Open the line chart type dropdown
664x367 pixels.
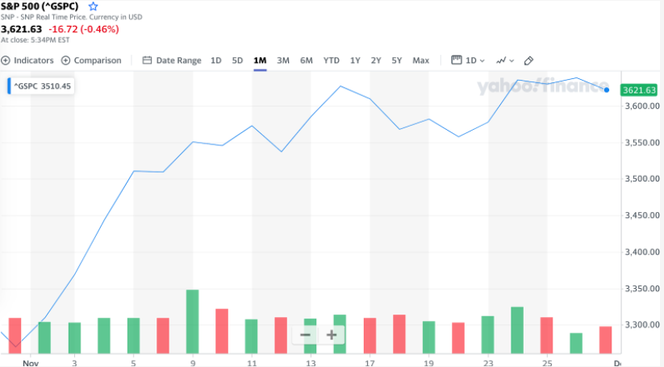click(x=505, y=60)
